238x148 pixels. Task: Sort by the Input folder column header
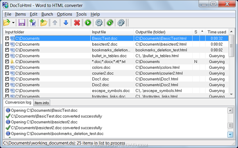47,32
